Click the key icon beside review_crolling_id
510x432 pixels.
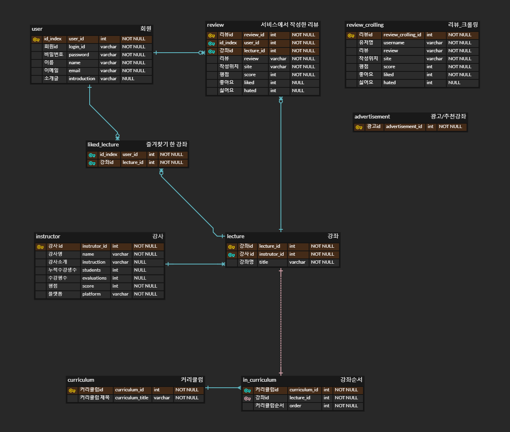(351, 36)
